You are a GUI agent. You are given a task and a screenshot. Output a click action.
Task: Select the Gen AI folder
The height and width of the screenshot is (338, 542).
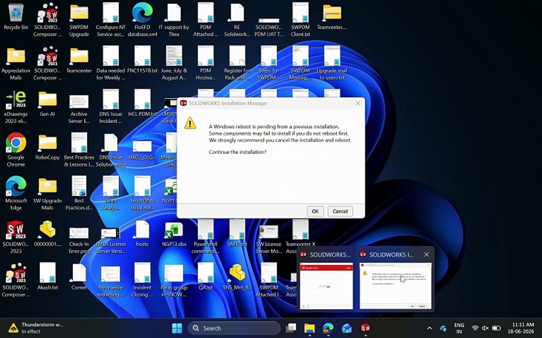pyautogui.click(x=48, y=103)
